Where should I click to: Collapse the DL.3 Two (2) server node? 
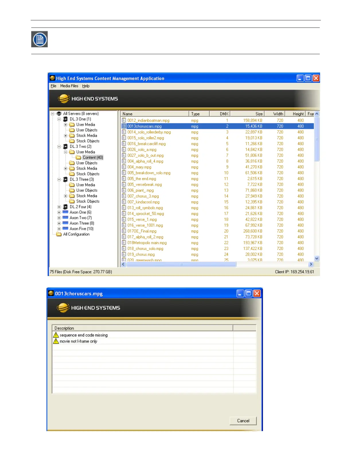59,146
